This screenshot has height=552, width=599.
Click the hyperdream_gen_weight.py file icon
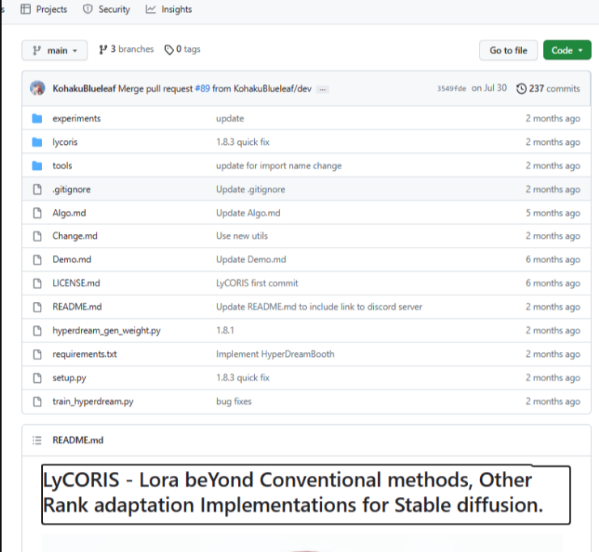click(37, 331)
